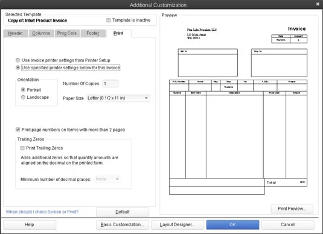This screenshot has height=234, width=323.
Task: Click the Total label in the preview
Action: 271,183
